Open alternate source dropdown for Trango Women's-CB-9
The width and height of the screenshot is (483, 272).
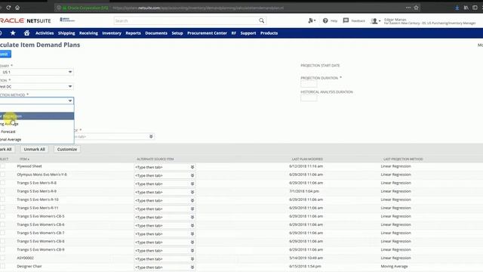(x=192, y=251)
